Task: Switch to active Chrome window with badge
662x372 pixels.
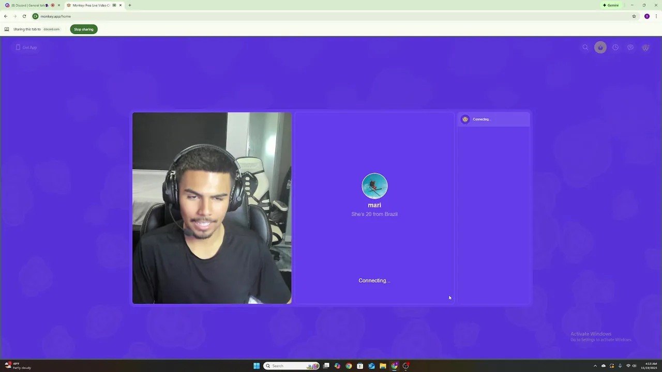Action: pyautogui.click(x=395, y=366)
